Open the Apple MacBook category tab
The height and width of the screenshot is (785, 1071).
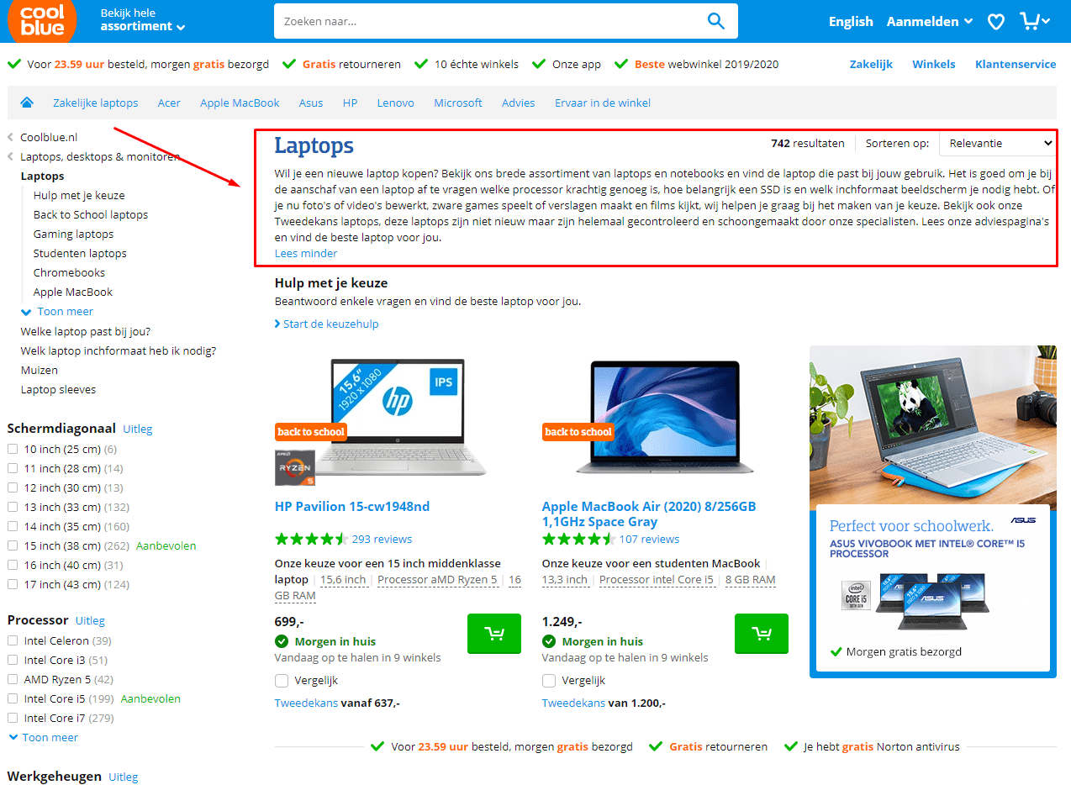pyautogui.click(x=240, y=103)
